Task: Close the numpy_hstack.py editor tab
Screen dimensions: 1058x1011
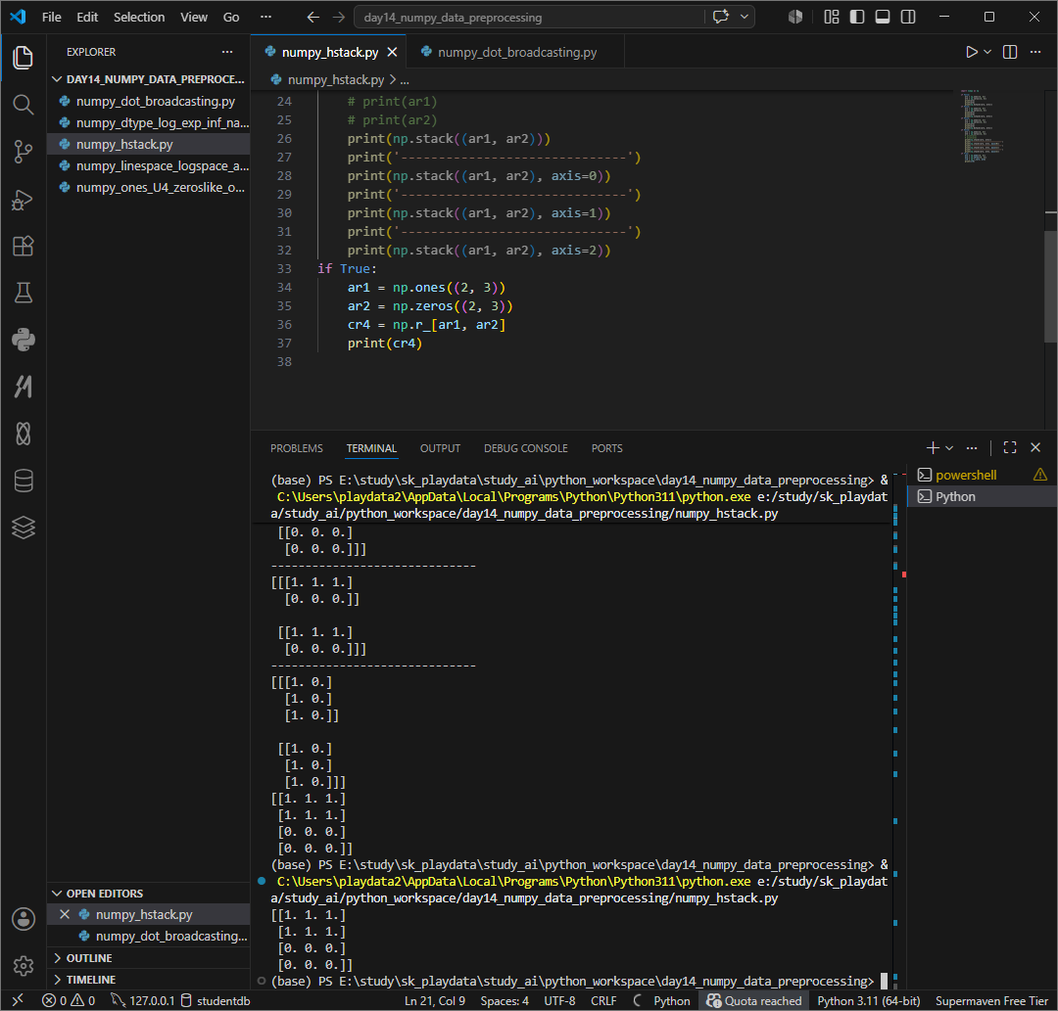Action: tap(392, 52)
